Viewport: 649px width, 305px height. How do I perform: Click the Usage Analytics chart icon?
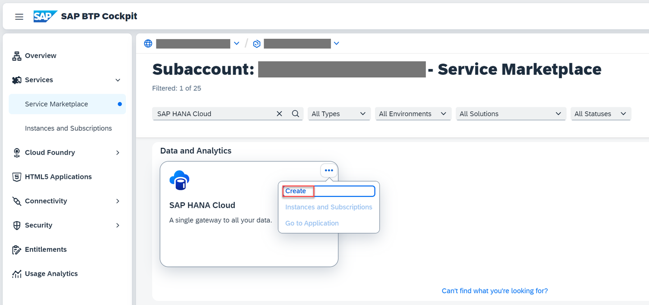tap(17, 274)
